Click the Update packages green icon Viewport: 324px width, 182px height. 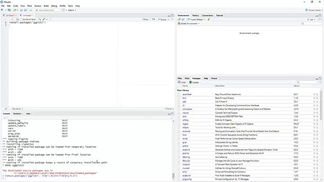(x=190, y=82)
